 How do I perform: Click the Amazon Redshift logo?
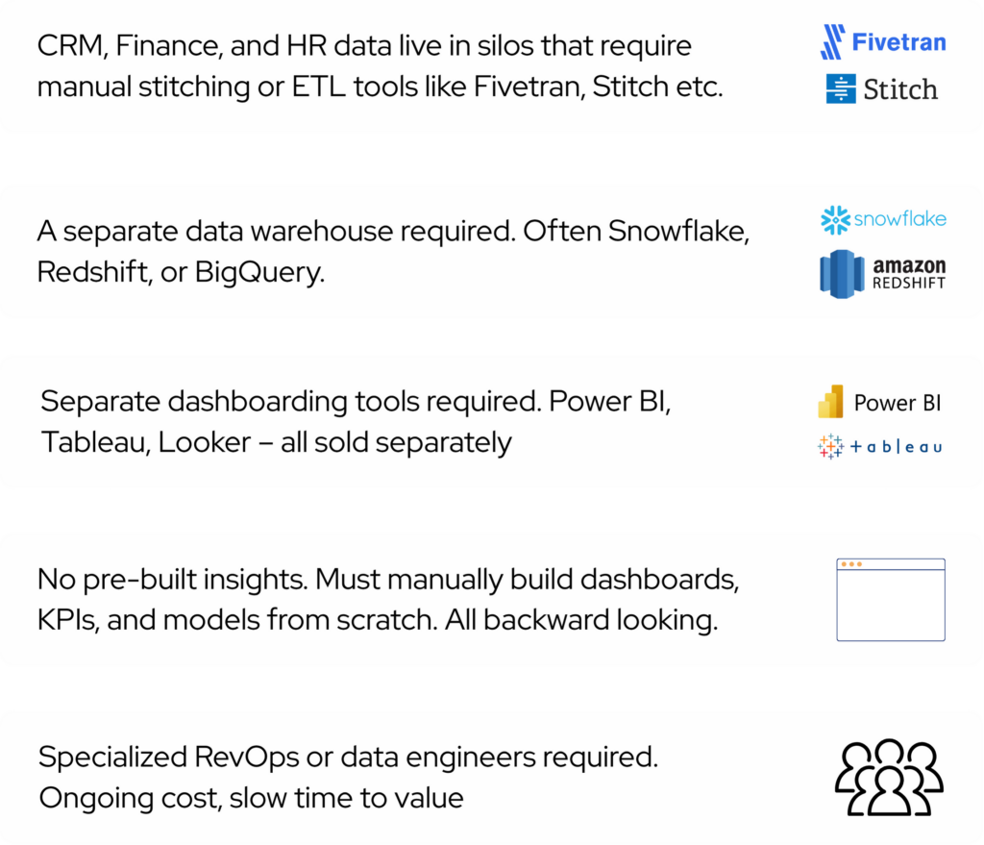click(882, 274)
